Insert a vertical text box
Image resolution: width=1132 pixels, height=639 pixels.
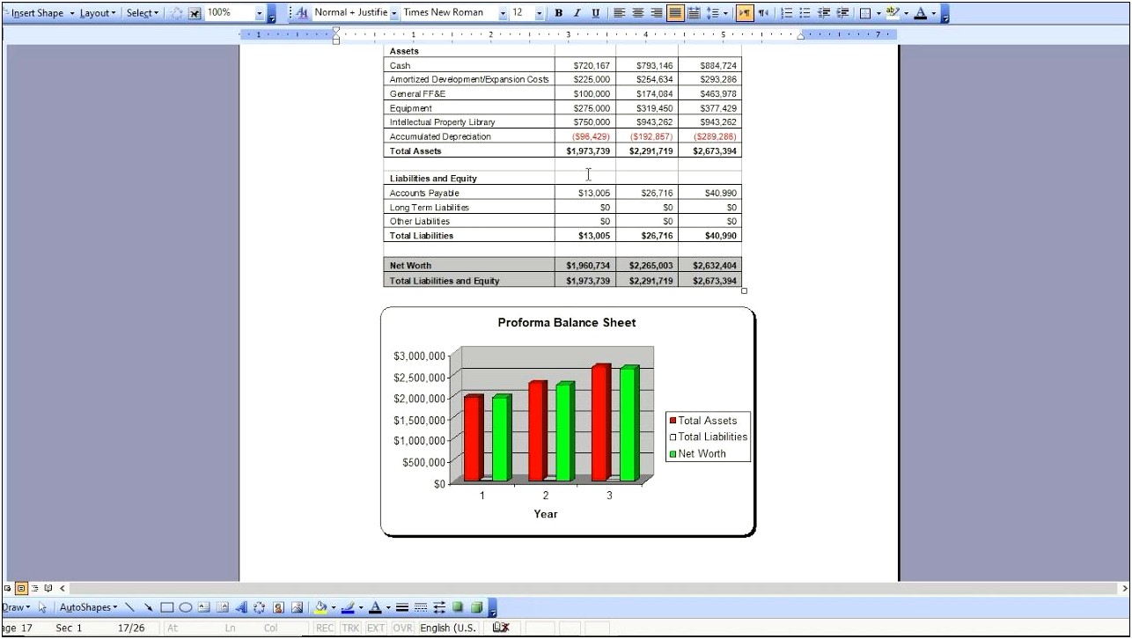click(x=223, y=607)
